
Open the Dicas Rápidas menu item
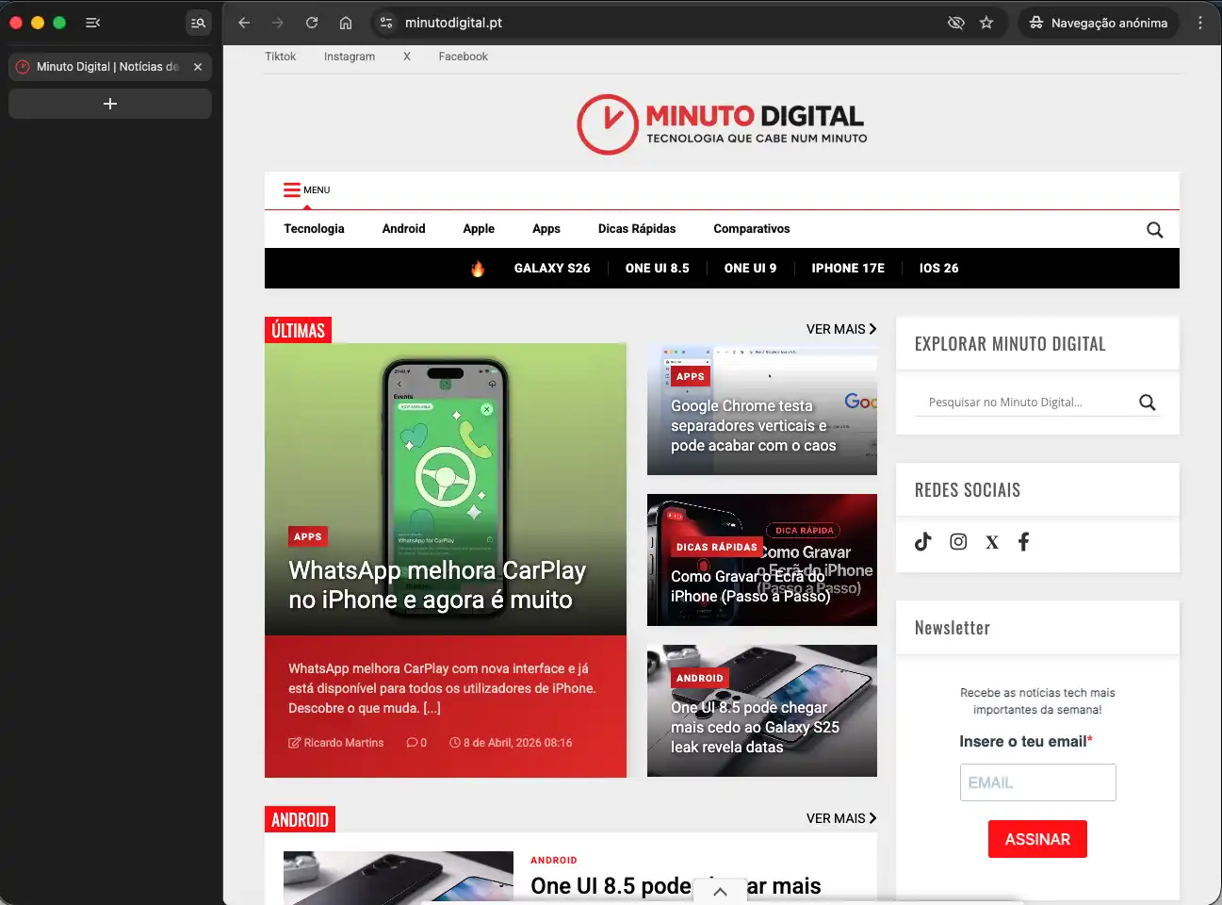pyautogui.click(x=636, y=229)
